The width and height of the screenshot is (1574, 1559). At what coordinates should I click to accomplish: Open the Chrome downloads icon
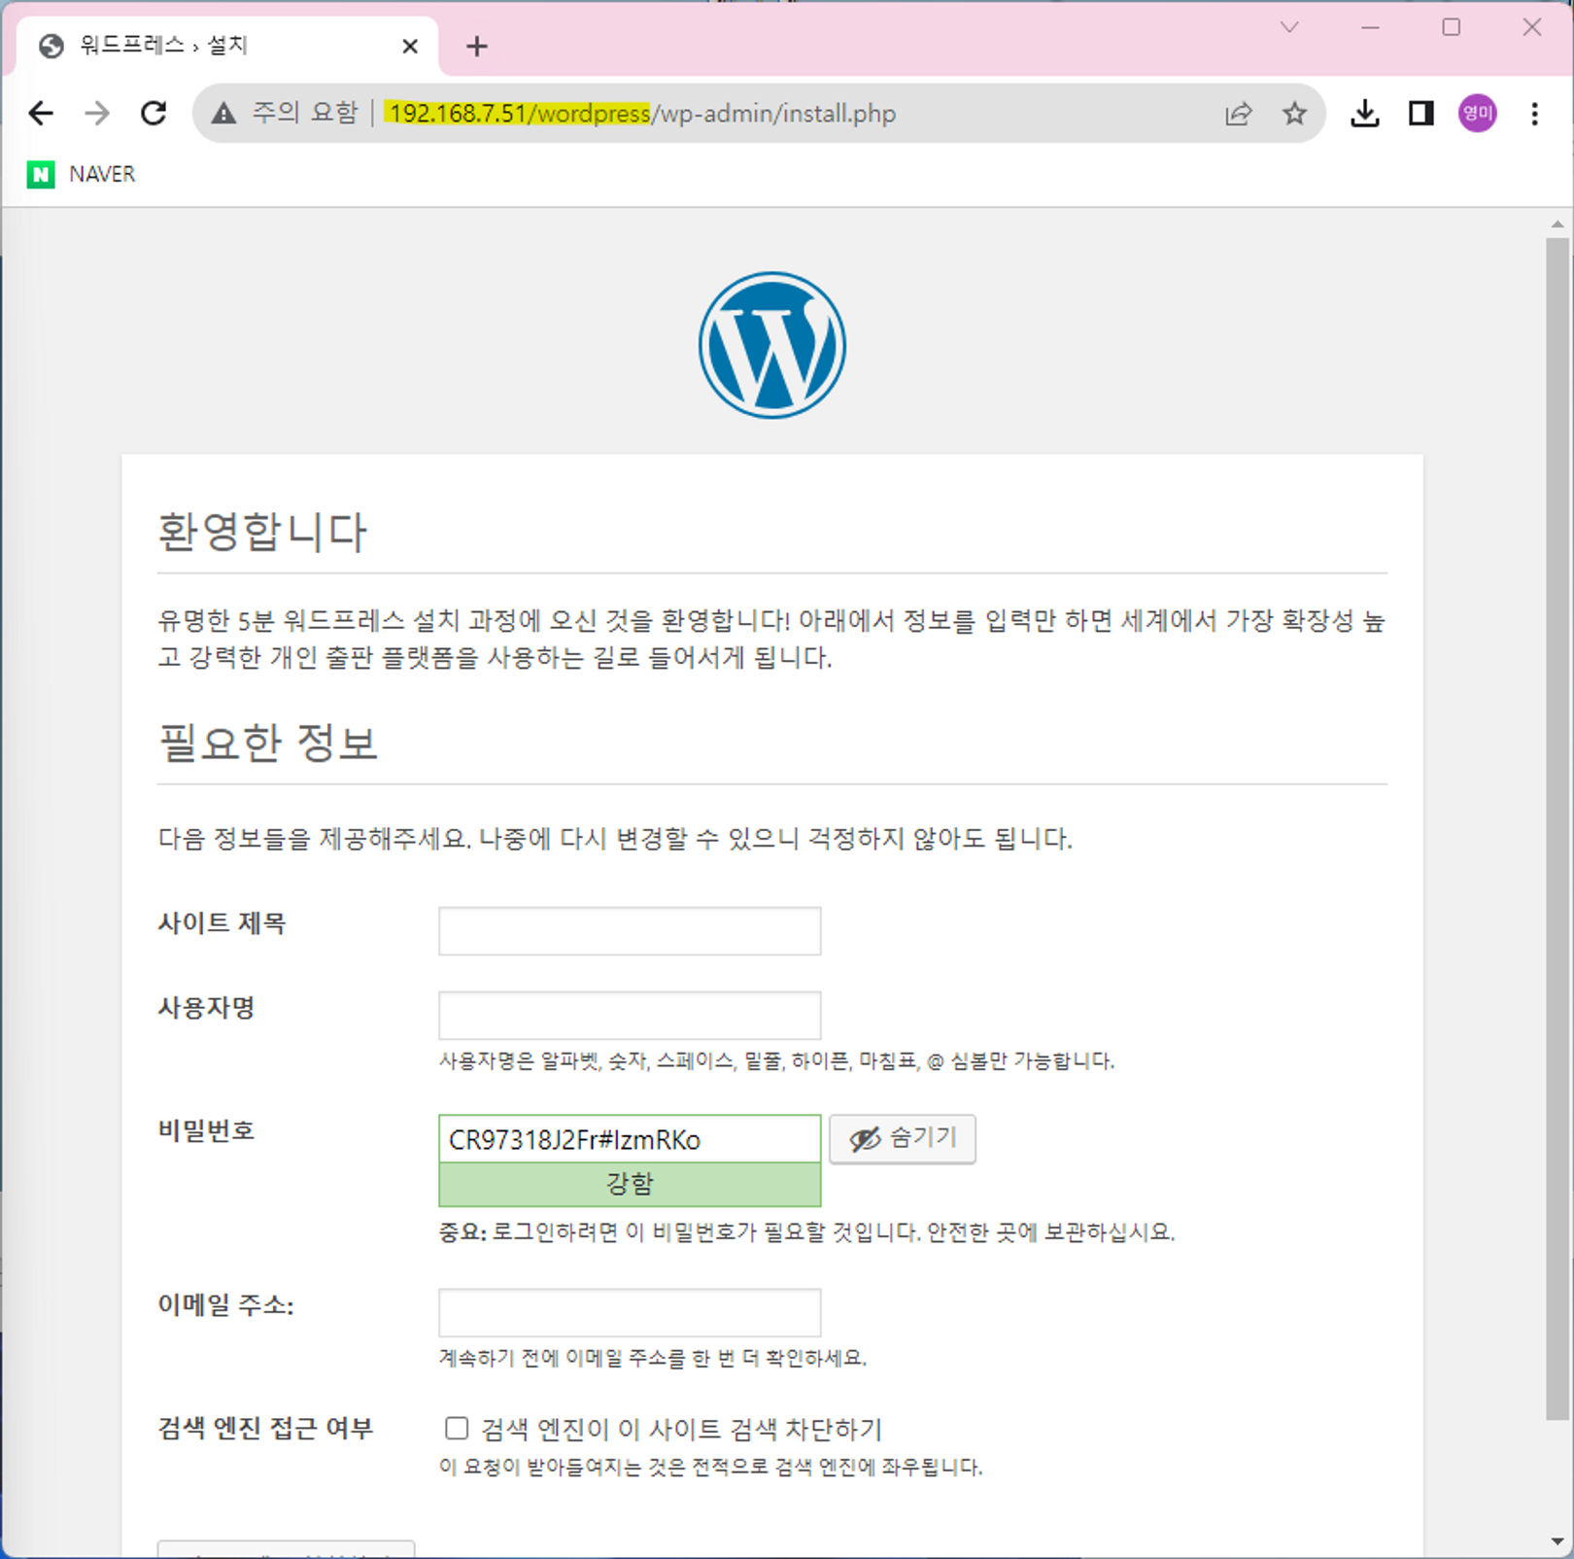(1365, 114)
